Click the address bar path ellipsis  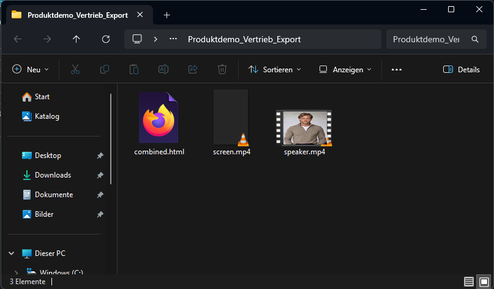tap(173, 39)
